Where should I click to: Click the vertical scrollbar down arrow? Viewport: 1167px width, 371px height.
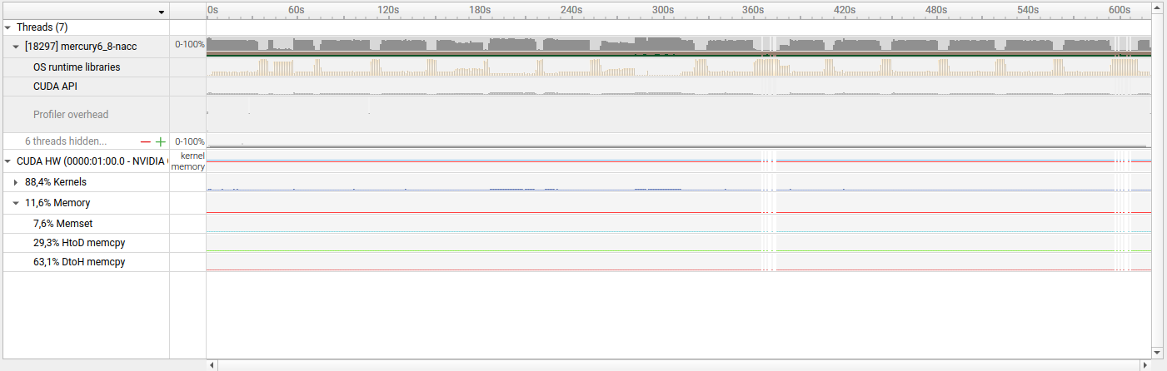click(1159, 353)
